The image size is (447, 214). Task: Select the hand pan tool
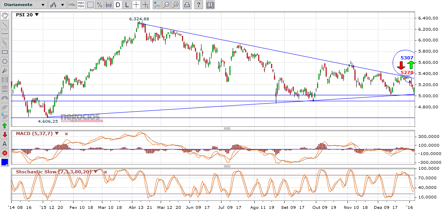(5, 16)
